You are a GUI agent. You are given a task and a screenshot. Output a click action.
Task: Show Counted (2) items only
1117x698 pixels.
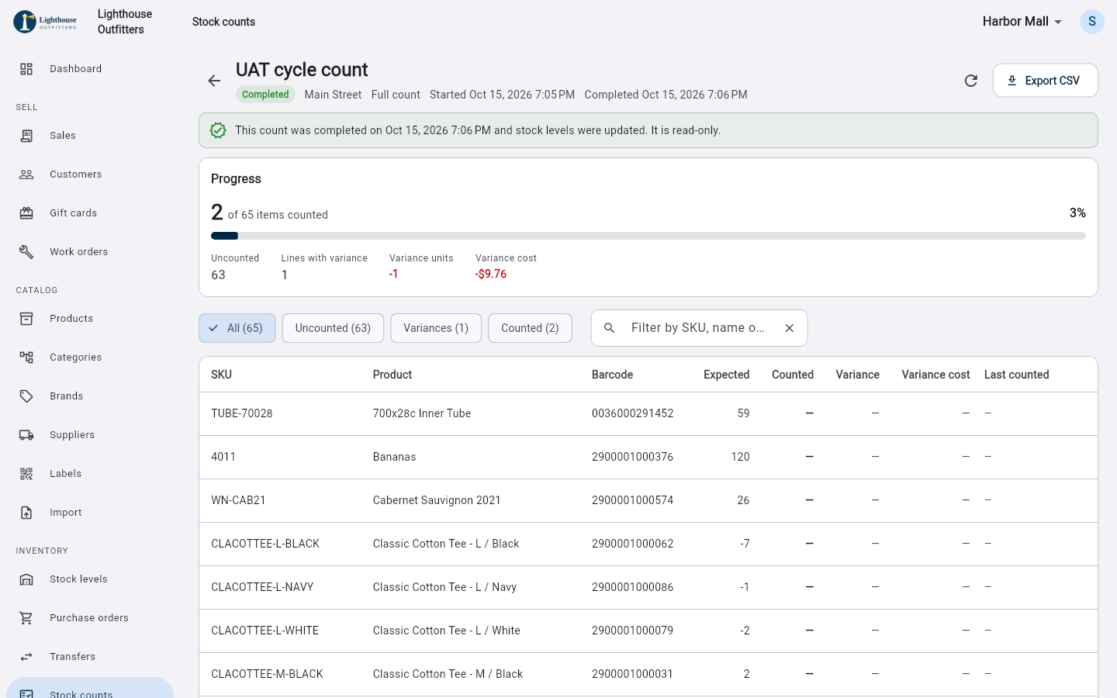pyautogui.click(x=530, y=328)
